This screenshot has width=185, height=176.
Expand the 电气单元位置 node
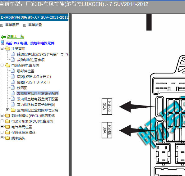(x=2, y=126)
